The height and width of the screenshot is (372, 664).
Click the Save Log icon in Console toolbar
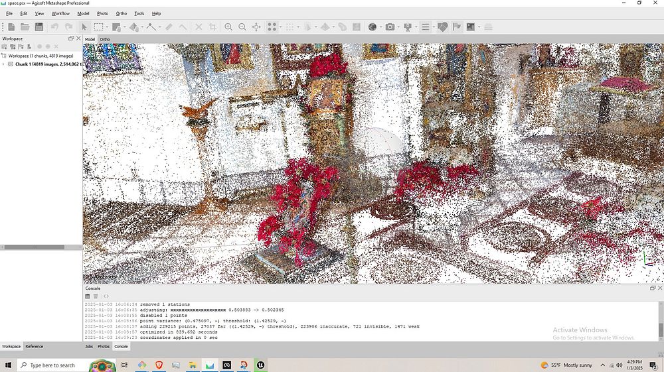[x=88, y=296]
